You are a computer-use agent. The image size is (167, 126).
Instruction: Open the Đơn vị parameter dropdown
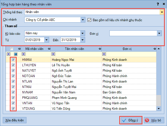159,33
